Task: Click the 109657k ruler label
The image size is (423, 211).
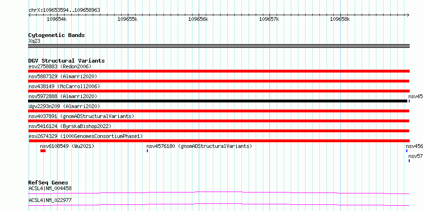Action: coord(269,19)
